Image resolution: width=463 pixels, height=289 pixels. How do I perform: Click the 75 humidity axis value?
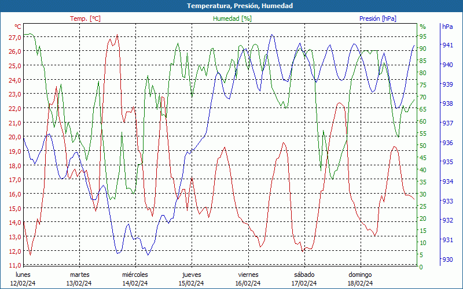pos(423,85)
